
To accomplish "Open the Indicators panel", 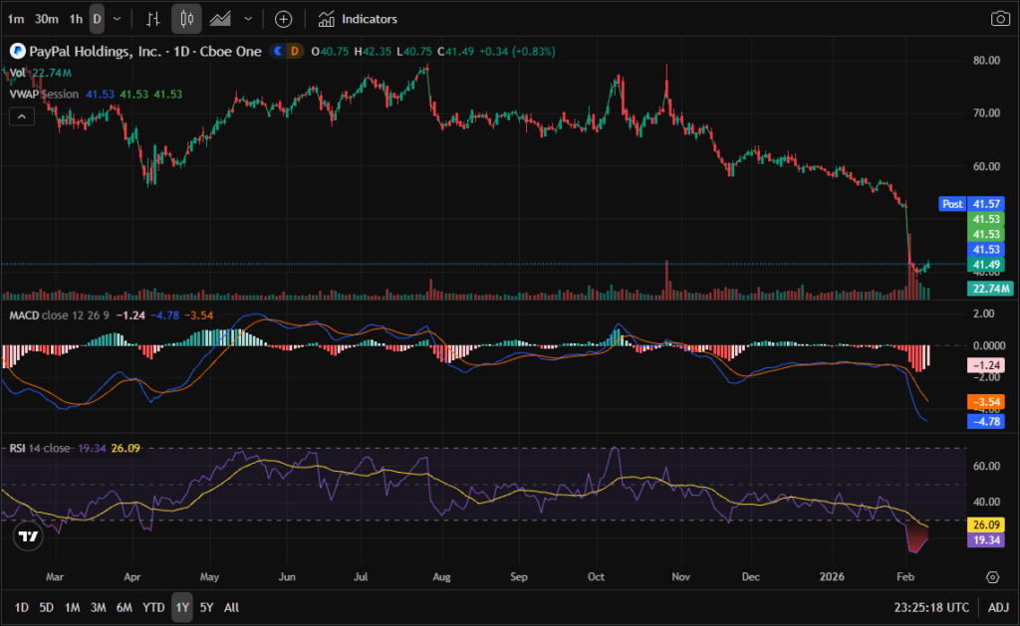I will click(x=358, y=19).
